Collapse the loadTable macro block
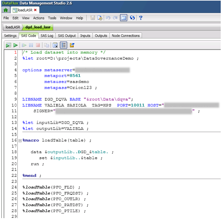The width and height of the screenshot is (222, 220). click(20, 140)
